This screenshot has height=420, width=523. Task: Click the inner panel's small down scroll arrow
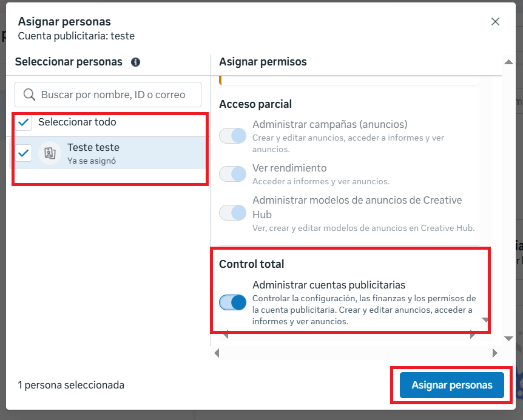point(485,320)
